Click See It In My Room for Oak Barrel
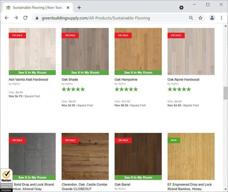This screenshot has width=228, height=192. 138,178
